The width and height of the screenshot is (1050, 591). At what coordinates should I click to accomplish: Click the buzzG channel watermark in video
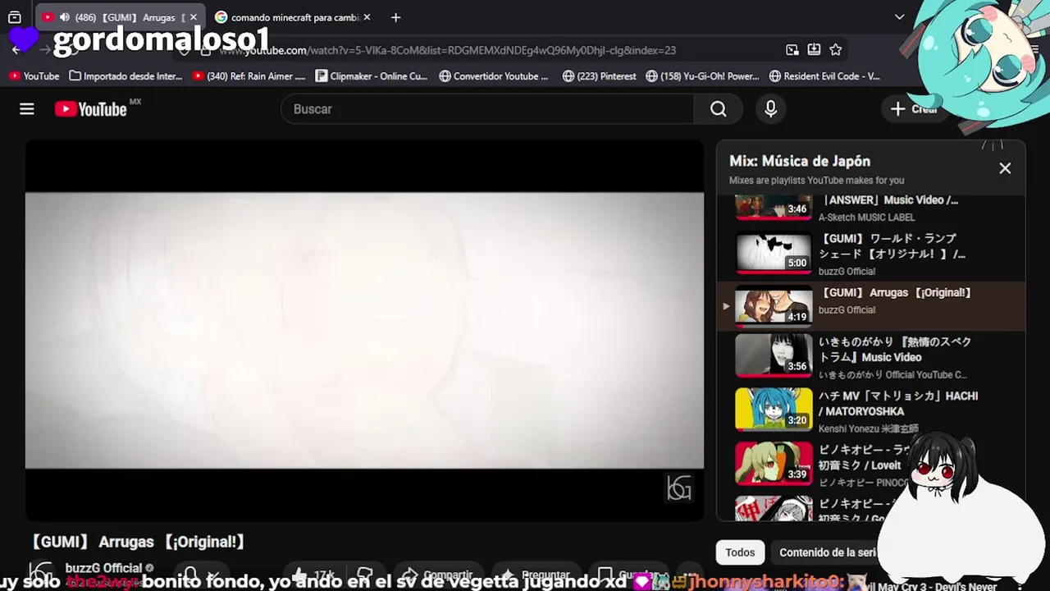pos(679,488)
